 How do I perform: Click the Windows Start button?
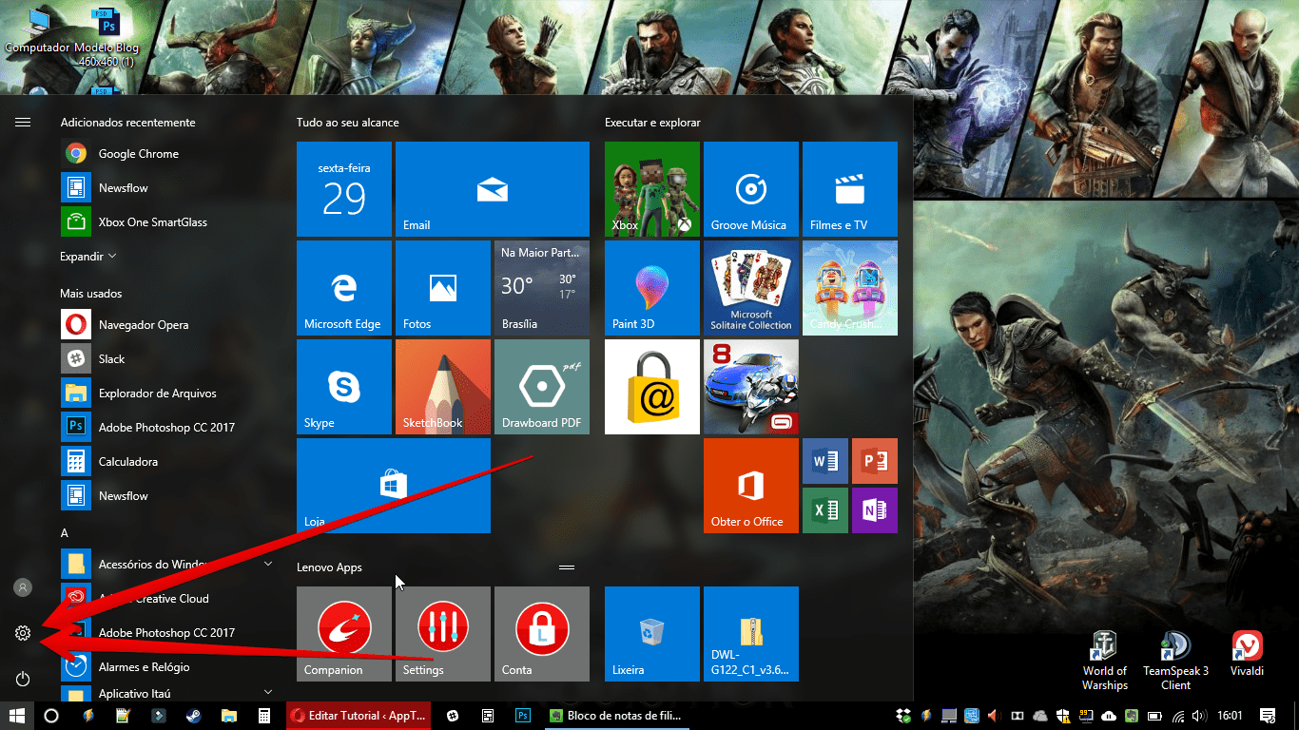[x=17, y=715]
